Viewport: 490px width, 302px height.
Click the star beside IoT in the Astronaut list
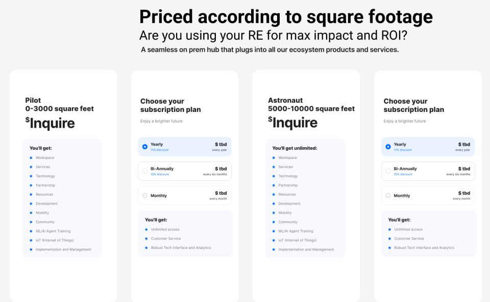click(x=274, y=241)
